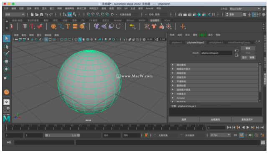269x154 pixels.
Task: Click the blue curve tool shelf icon
Action: (61, 26)
